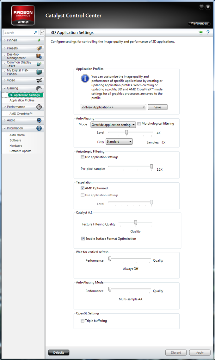Open the Filter Standard dropdown

(119, 142)
